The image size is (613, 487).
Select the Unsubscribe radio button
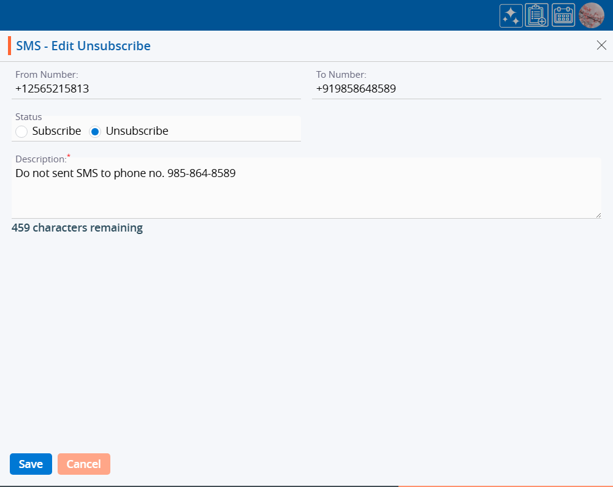coord(95,131)
